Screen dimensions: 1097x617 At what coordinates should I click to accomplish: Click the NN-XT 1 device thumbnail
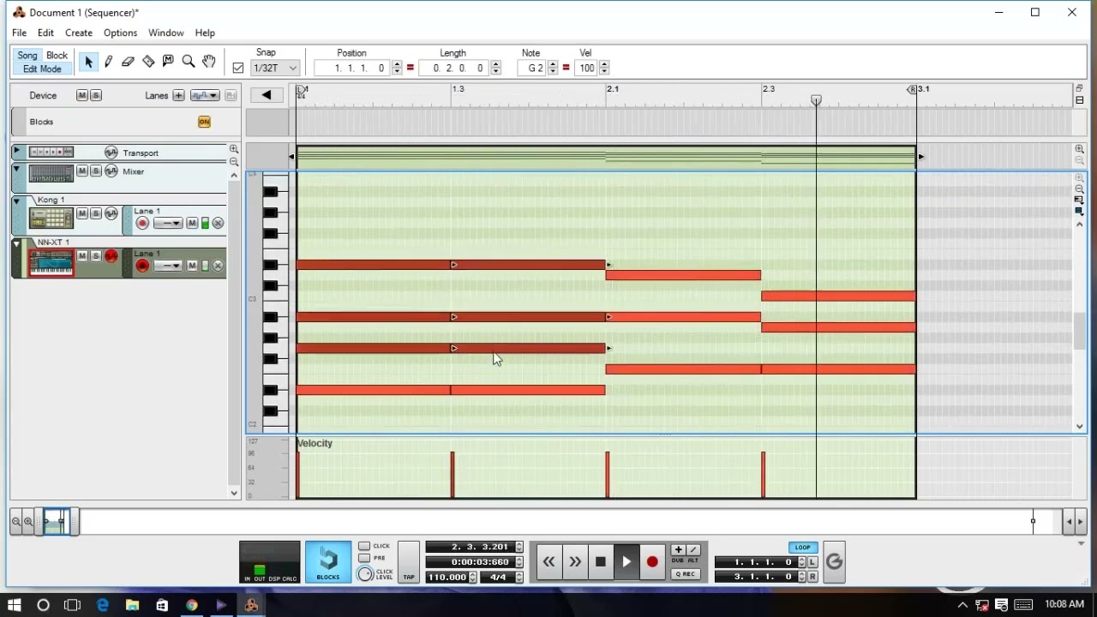coord(51,261)
